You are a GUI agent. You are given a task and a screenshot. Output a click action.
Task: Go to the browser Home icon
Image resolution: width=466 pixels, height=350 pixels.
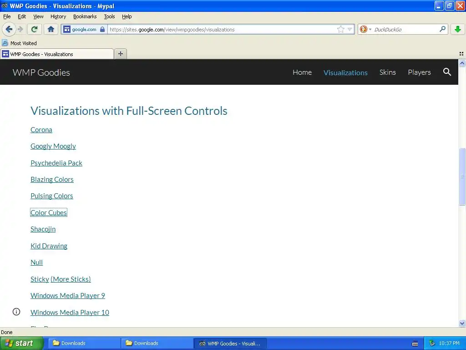51,29
